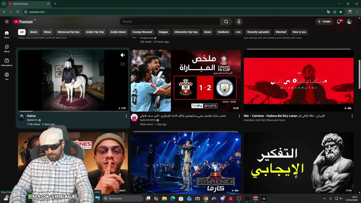Select the Live chip
Screen dimensions: 361x203
[x=238, y=32]
